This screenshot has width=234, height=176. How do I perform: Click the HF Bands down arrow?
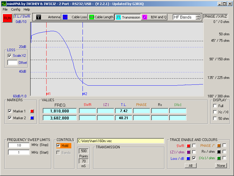(x=198, y=18)
